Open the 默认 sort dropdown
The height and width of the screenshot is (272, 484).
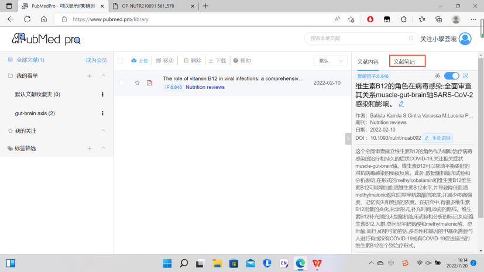[x=331, y=61]
